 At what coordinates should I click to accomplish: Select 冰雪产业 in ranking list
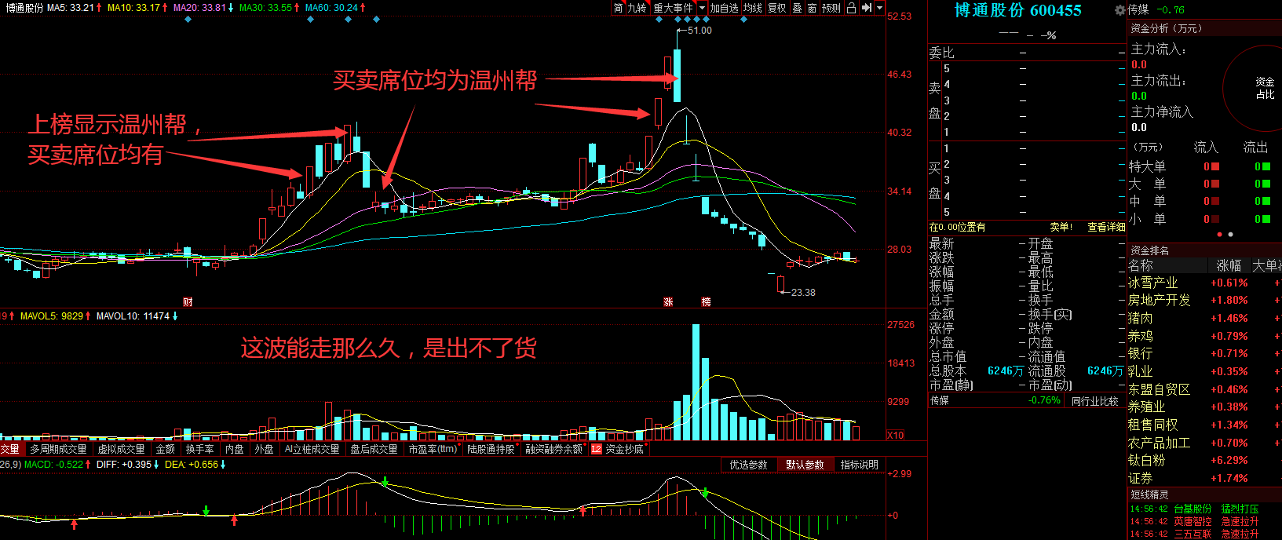coord(1152,283)
